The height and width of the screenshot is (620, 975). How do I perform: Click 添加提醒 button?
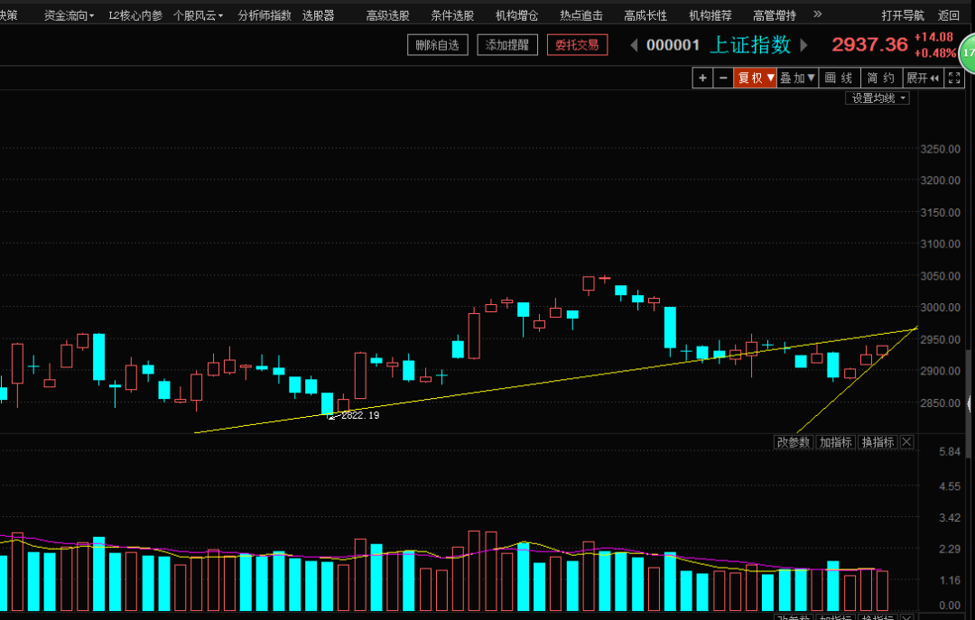[x=507, y=45]
